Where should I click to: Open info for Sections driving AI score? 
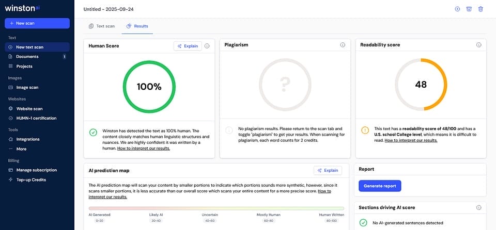tap(478, 207)
